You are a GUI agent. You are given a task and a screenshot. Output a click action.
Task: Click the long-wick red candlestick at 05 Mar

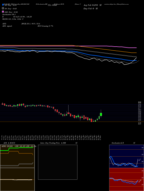(68, 113)
